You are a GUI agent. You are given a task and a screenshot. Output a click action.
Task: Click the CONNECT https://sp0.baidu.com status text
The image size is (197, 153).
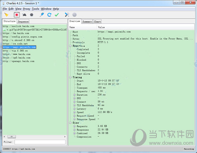pyautogui.click(x=19, y=149)
